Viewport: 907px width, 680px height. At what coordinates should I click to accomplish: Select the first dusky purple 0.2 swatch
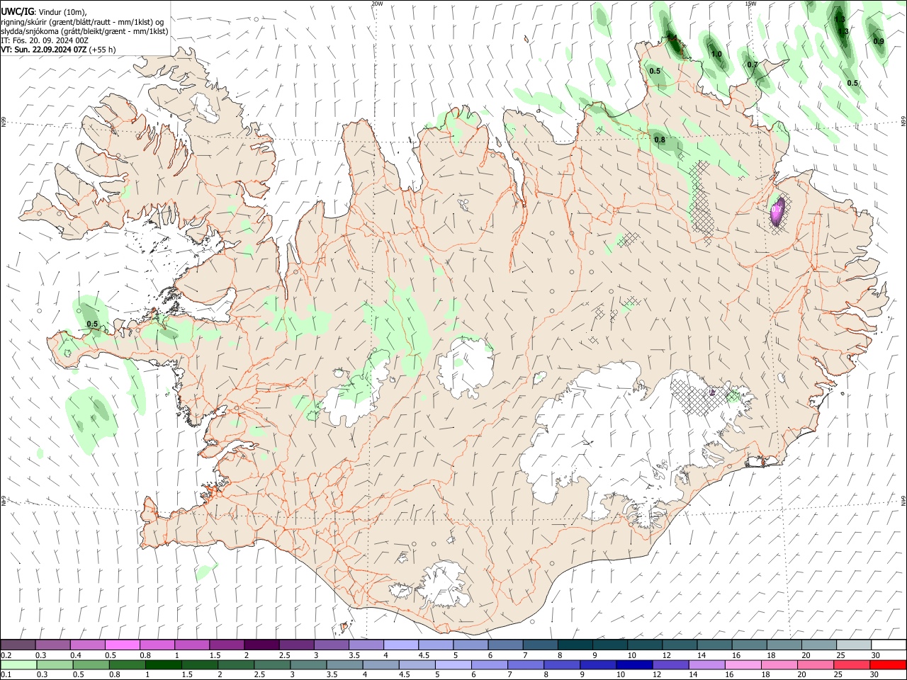(18, 645)
